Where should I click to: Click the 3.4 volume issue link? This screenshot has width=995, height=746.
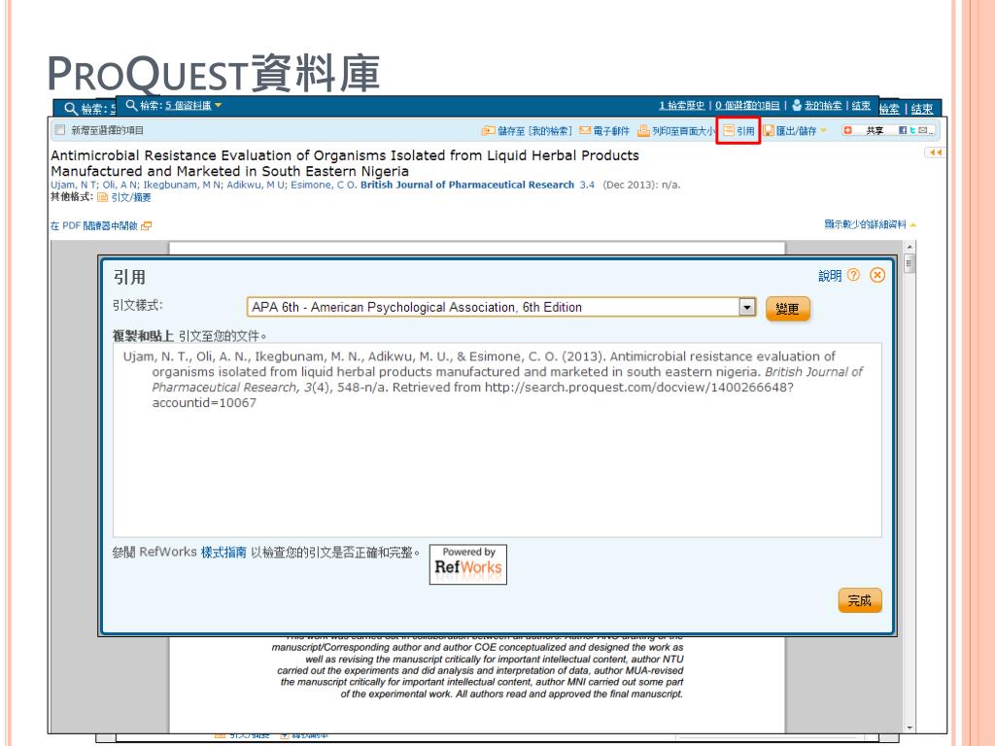(587, 185)
